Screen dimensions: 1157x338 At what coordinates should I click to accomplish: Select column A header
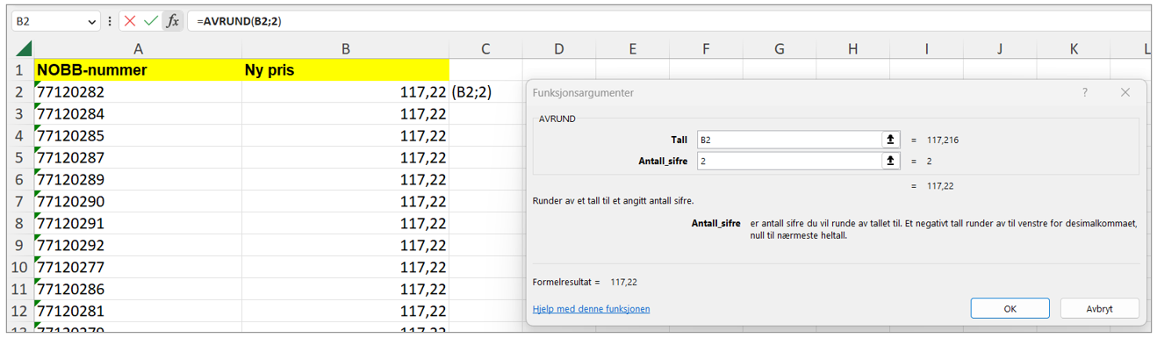pos(138,49)
